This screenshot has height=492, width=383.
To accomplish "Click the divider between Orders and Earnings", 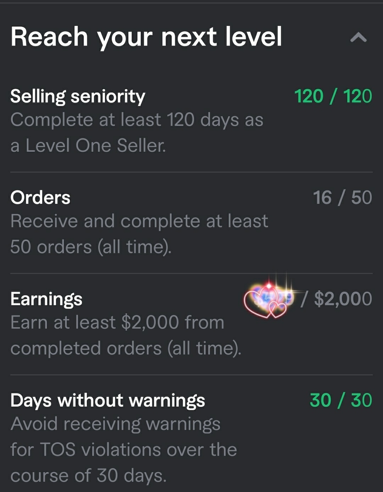I will (191, 273).
